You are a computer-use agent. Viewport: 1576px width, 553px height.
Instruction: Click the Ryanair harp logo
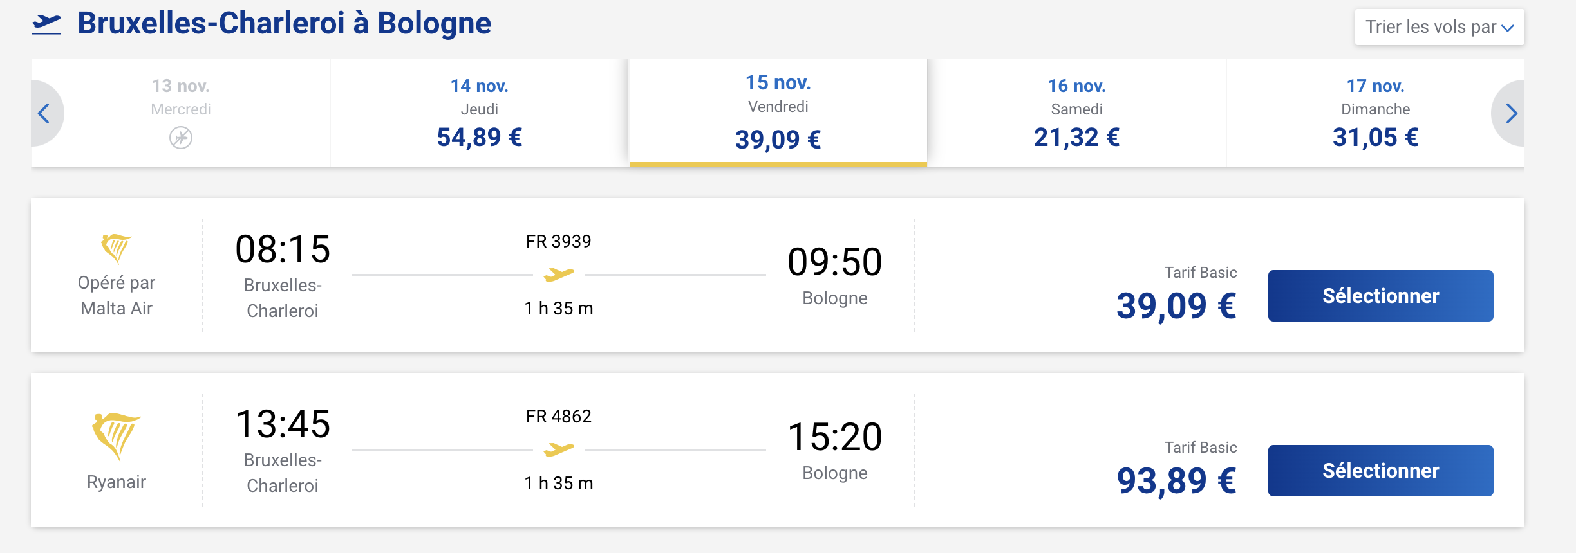pos(116,435)
